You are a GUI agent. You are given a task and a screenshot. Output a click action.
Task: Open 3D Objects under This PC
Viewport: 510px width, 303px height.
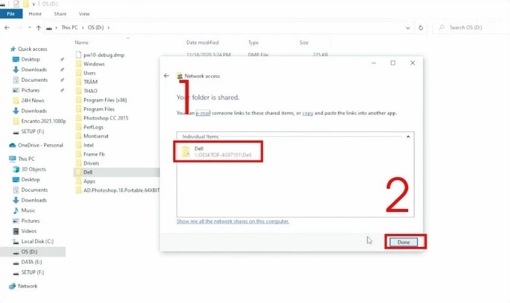pyautogui.click(x=34, y=169)
